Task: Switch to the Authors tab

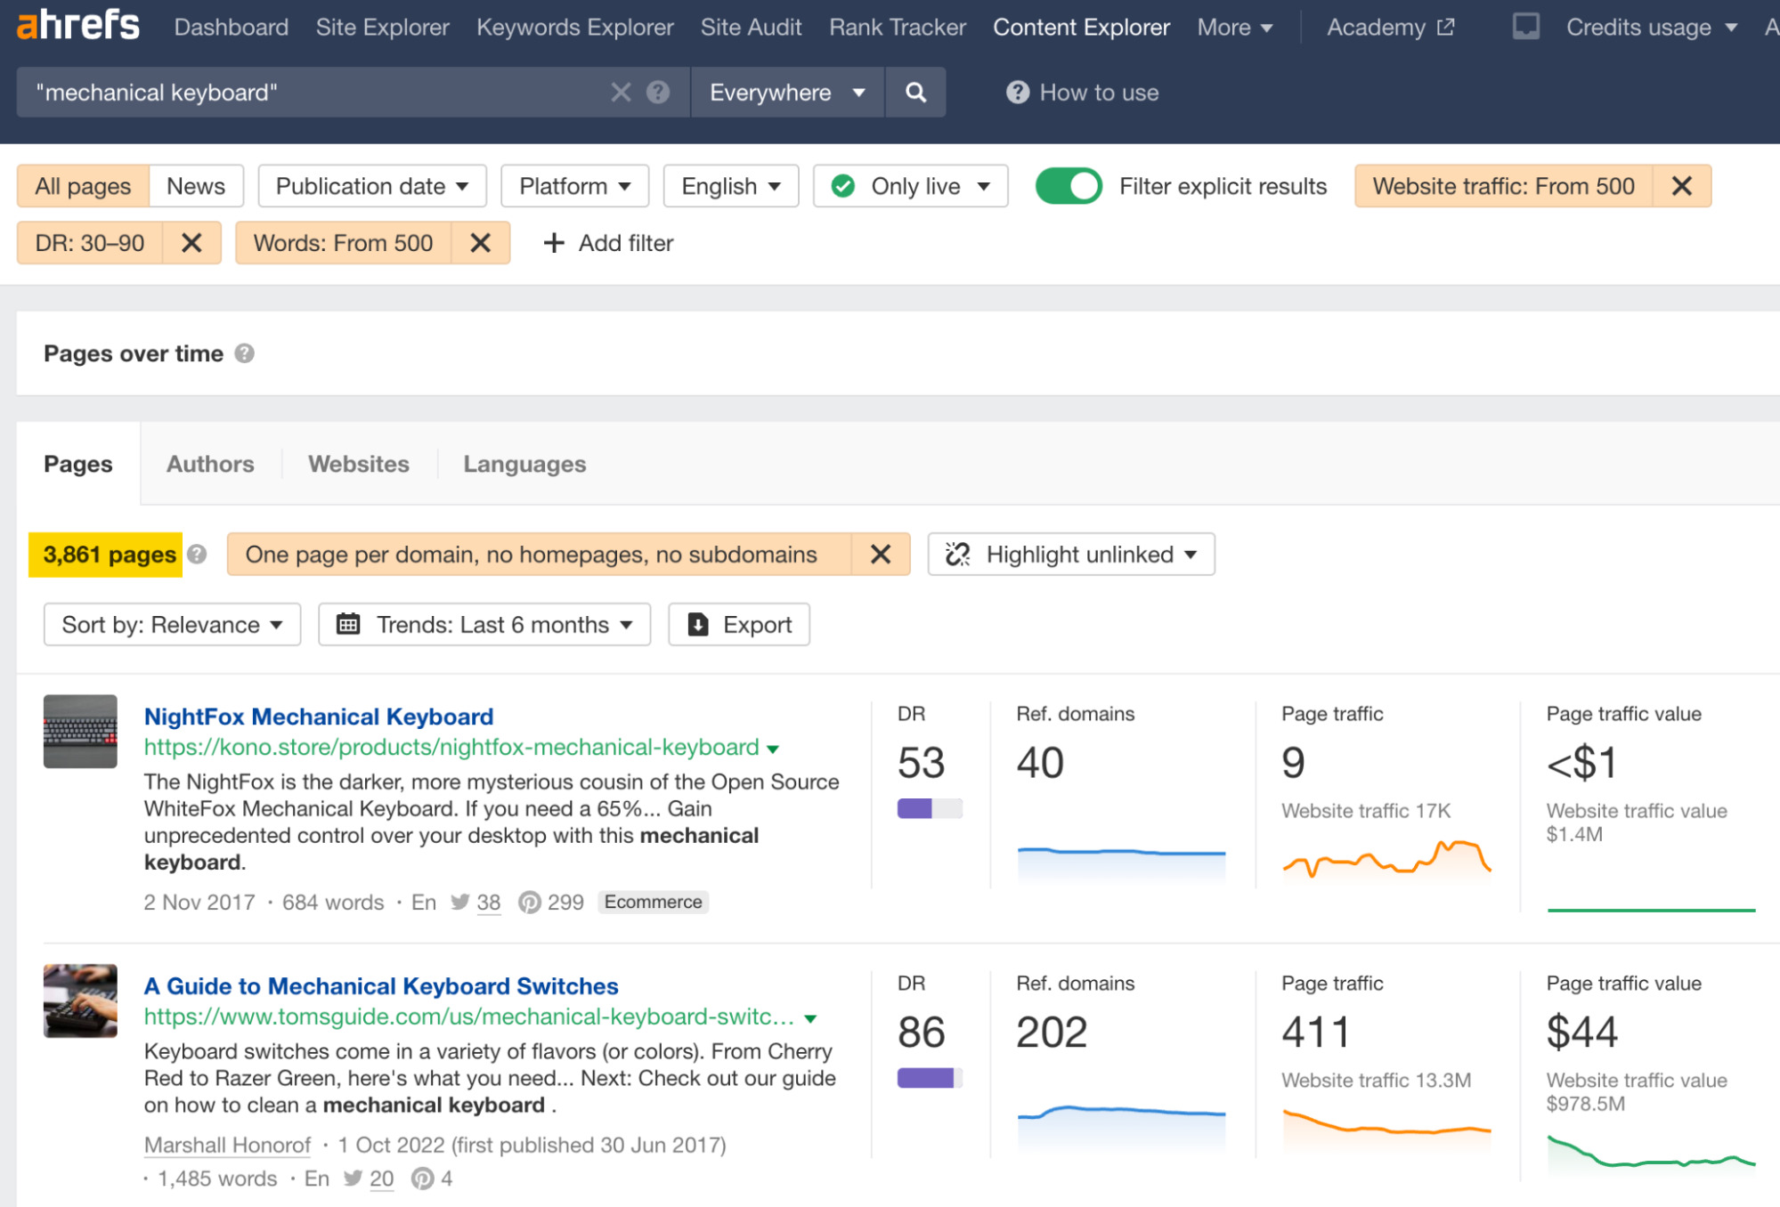Action: (x=210, y=464)
